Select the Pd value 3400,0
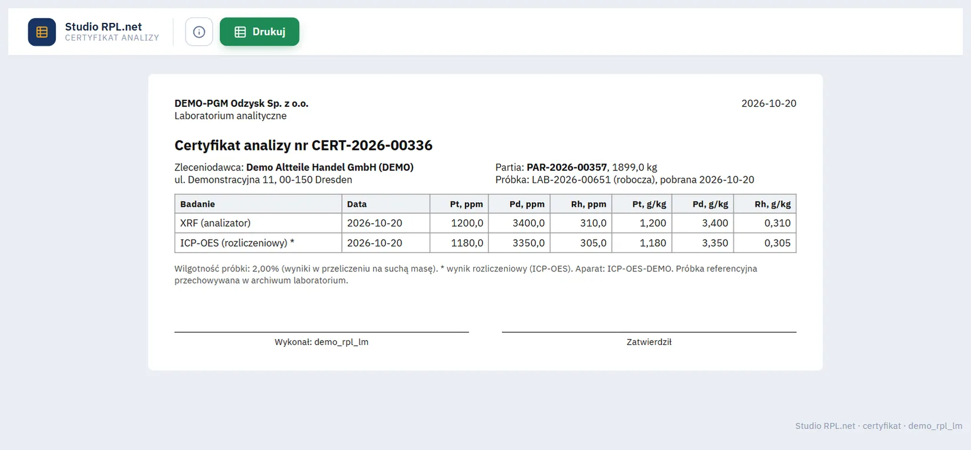The image size is (971, 450). click(528, 223)
